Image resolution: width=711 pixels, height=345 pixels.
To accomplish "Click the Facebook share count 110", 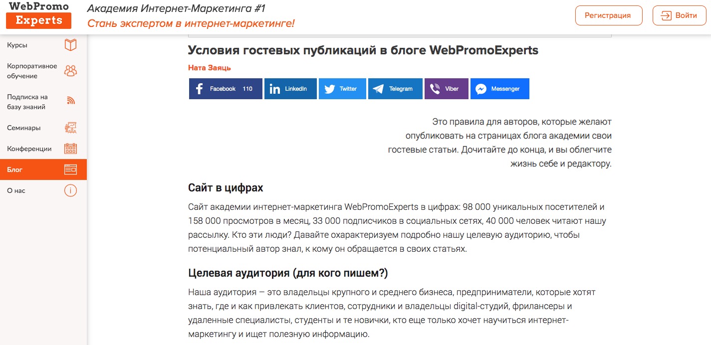I will click(247, 89).
